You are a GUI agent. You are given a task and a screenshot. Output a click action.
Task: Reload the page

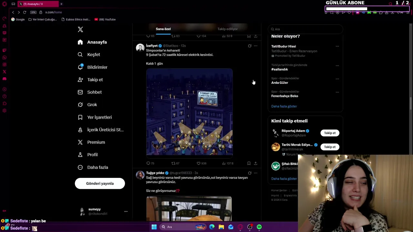pyautogui.click(x=25, y=12)
